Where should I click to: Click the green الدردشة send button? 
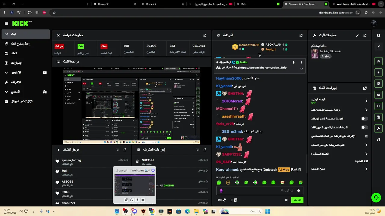[x=297, y=200]
